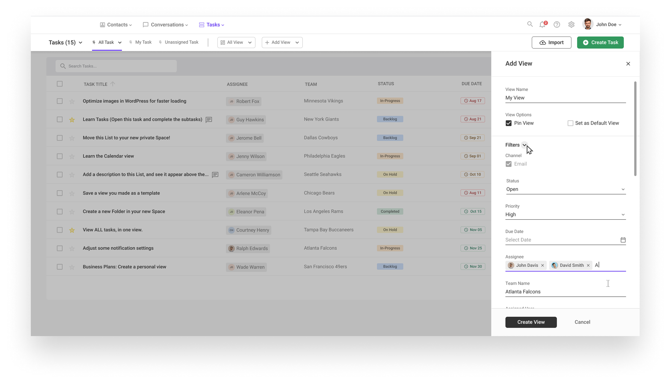Toggle select-all checkbox in table header

[60, 84]
